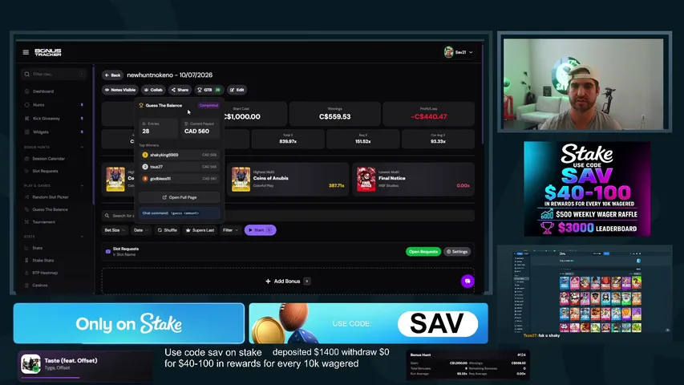Click the Sav21 user avatar
Screen dimensions: 684x385
(x=448, y=52)
